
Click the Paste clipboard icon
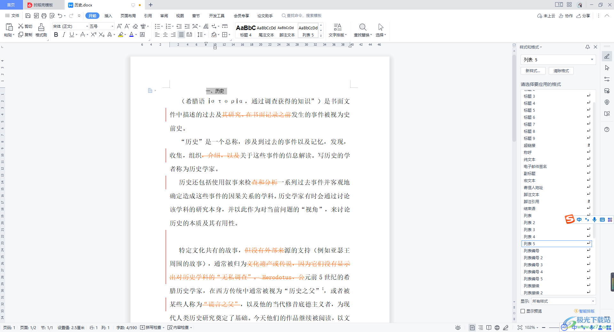pos(9,27)
